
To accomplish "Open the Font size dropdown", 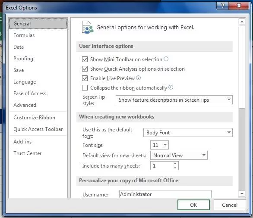I will 159,145.
